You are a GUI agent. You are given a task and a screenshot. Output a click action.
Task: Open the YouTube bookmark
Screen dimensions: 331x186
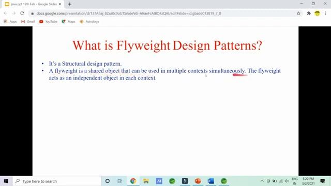coord(48,22)
